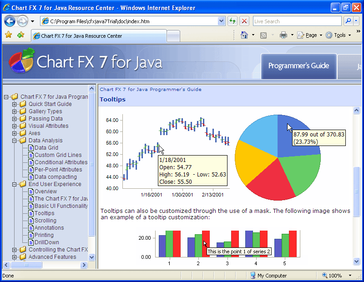Open the DrillDown topic
The height and width of the screenshot is (282, 364).
[x=47, y=242]
